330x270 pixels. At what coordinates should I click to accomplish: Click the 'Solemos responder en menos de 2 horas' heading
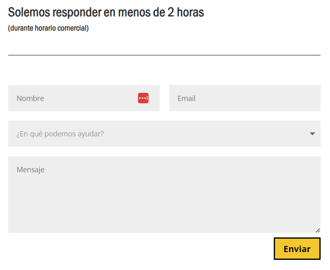click(106, 12)
